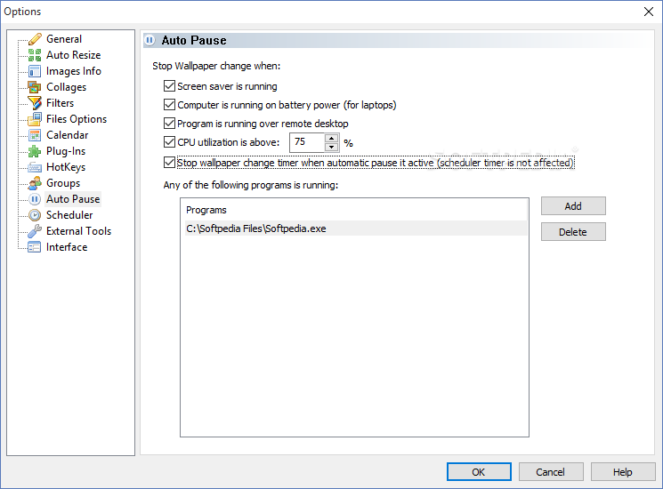Click the Auto Pause icon in the tree
This screenshot has width=663, height=489.
35,199
